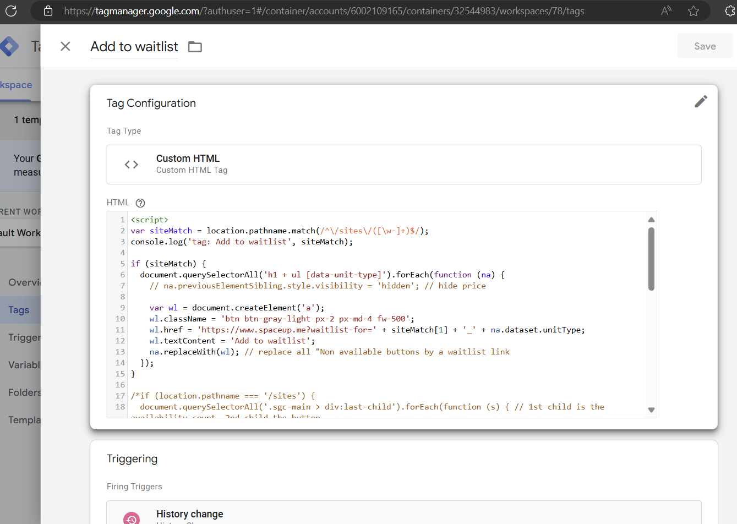Open Folders in the left sidebar

(24, 392)
